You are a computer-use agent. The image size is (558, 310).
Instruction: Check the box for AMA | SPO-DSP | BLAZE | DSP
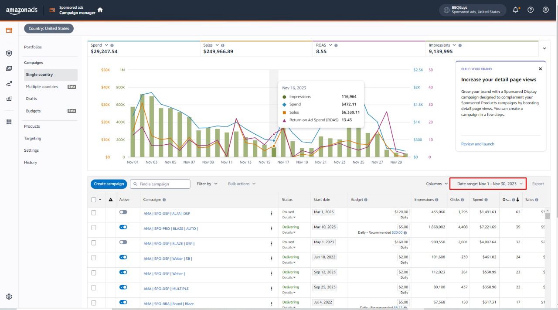93,242
